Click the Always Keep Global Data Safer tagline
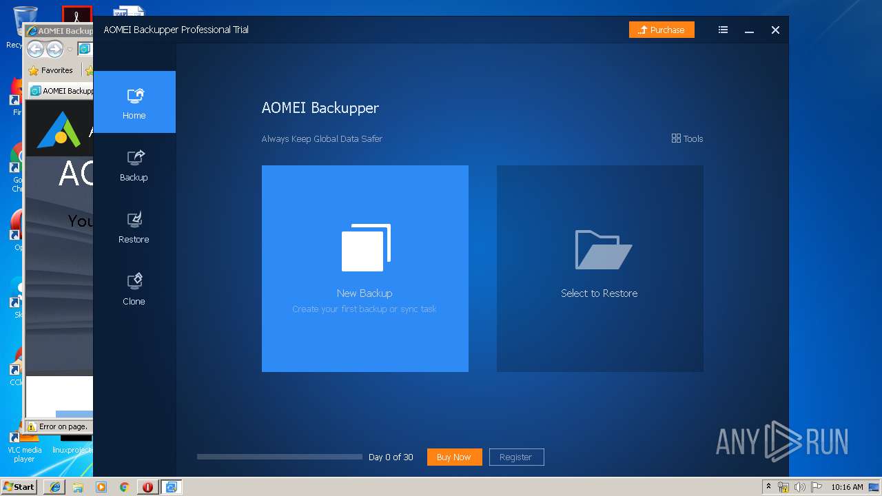Screen dimensions: 882x496 pyautogui.click(x=322, y=138)
